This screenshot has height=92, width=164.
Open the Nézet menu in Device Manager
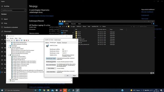(x=16, y=38)
